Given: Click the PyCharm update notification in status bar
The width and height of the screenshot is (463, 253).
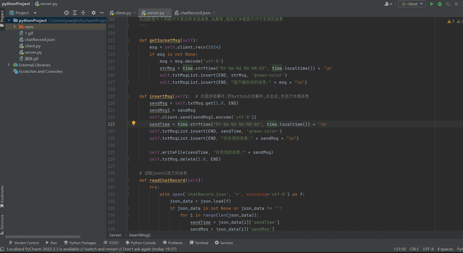Looking at the screenshot, I should (x=92, y=249).
